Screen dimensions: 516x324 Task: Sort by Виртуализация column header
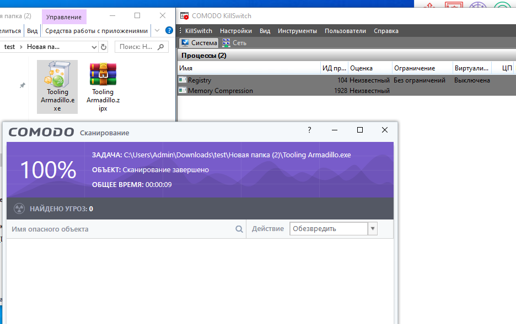[472, 68]
